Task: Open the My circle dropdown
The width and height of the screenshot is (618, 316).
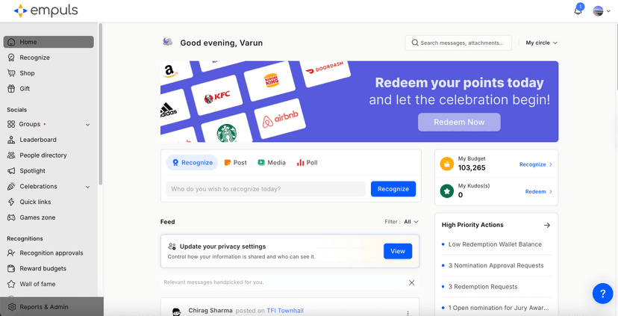Action: coord(541,43)
